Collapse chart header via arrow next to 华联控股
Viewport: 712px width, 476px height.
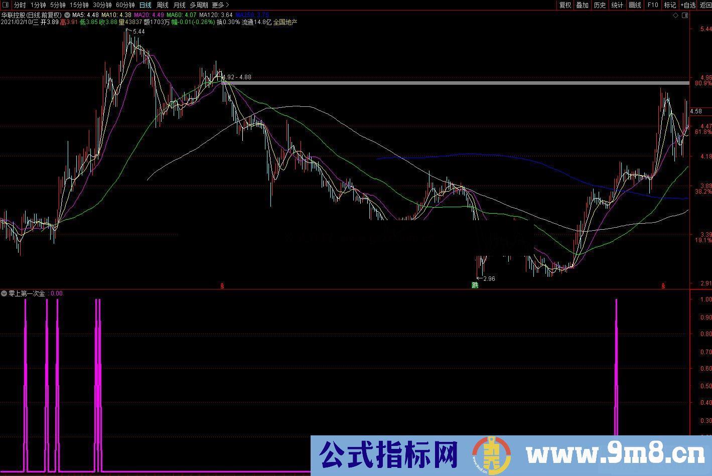click(x=66, y=15)
